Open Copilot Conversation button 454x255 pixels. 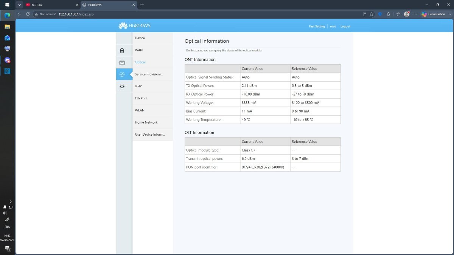tap(434, 14)
